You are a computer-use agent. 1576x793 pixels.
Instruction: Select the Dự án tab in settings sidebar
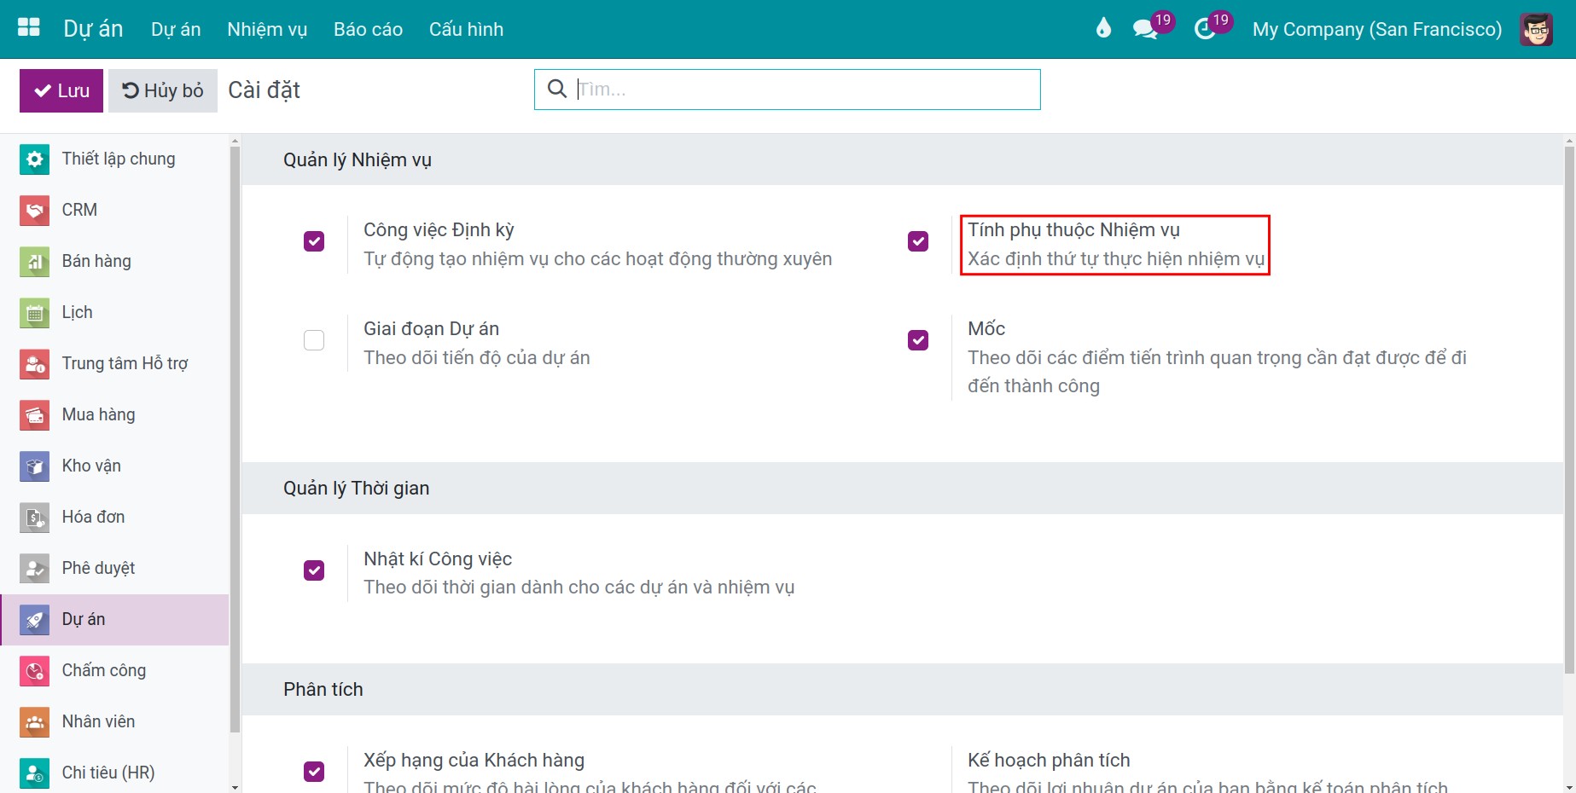pos(114,620)
